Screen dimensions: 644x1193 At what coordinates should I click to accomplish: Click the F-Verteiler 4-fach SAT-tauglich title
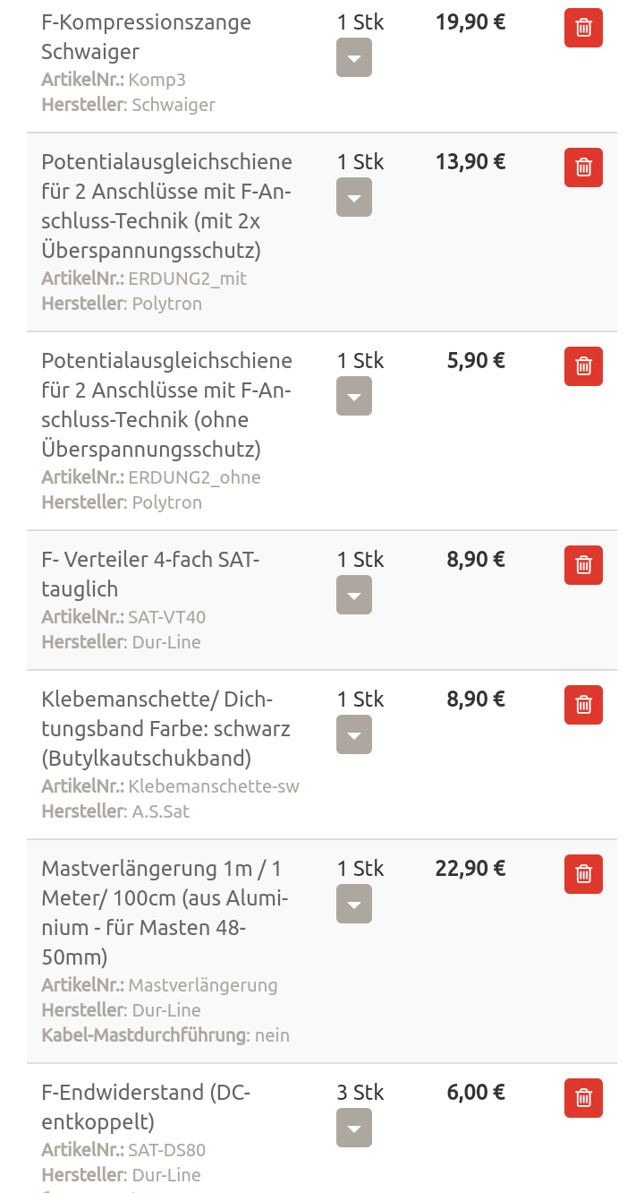[x=149, y=574]
